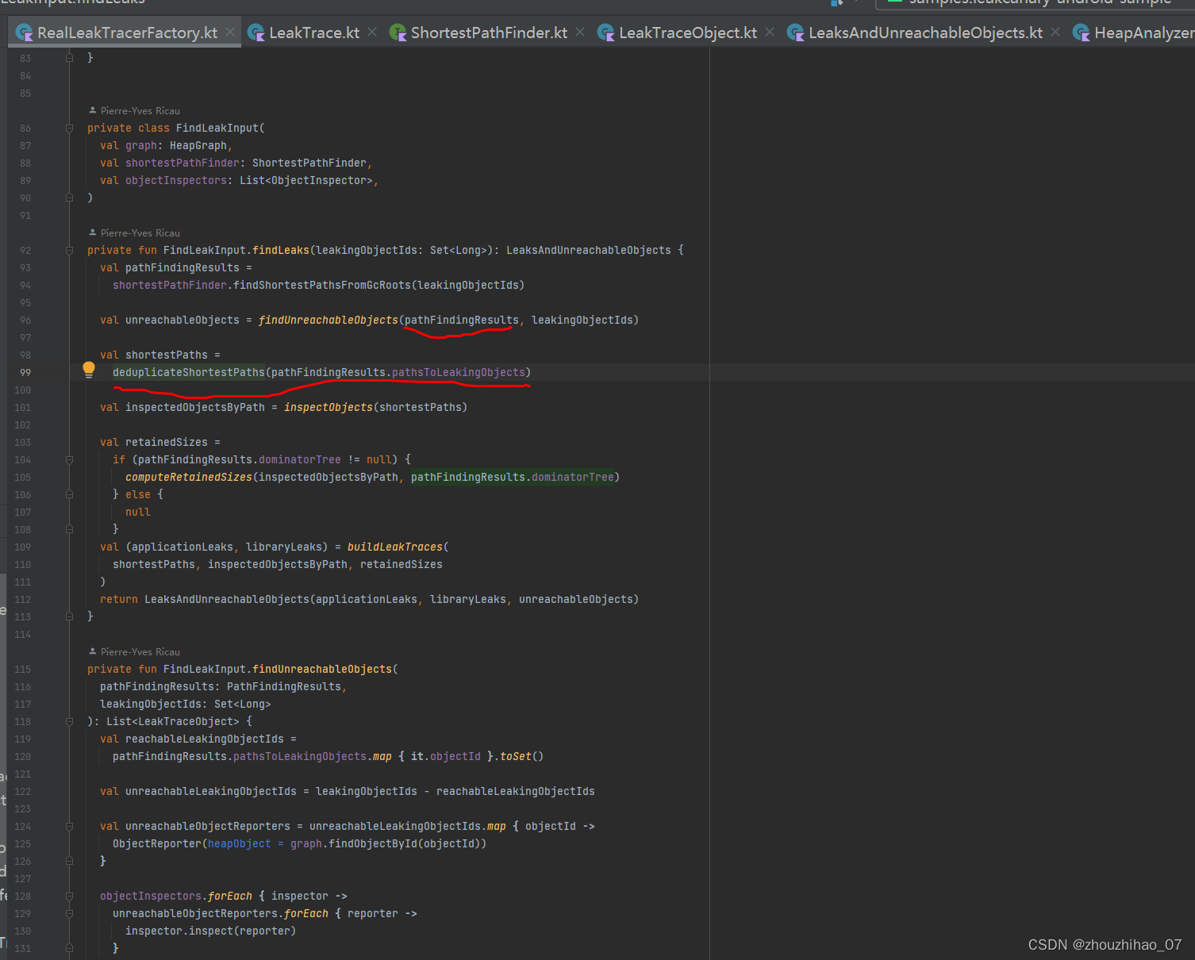
Task: Open the yellow lightbulb quick-fix on line 99
Action: [89, 369]
